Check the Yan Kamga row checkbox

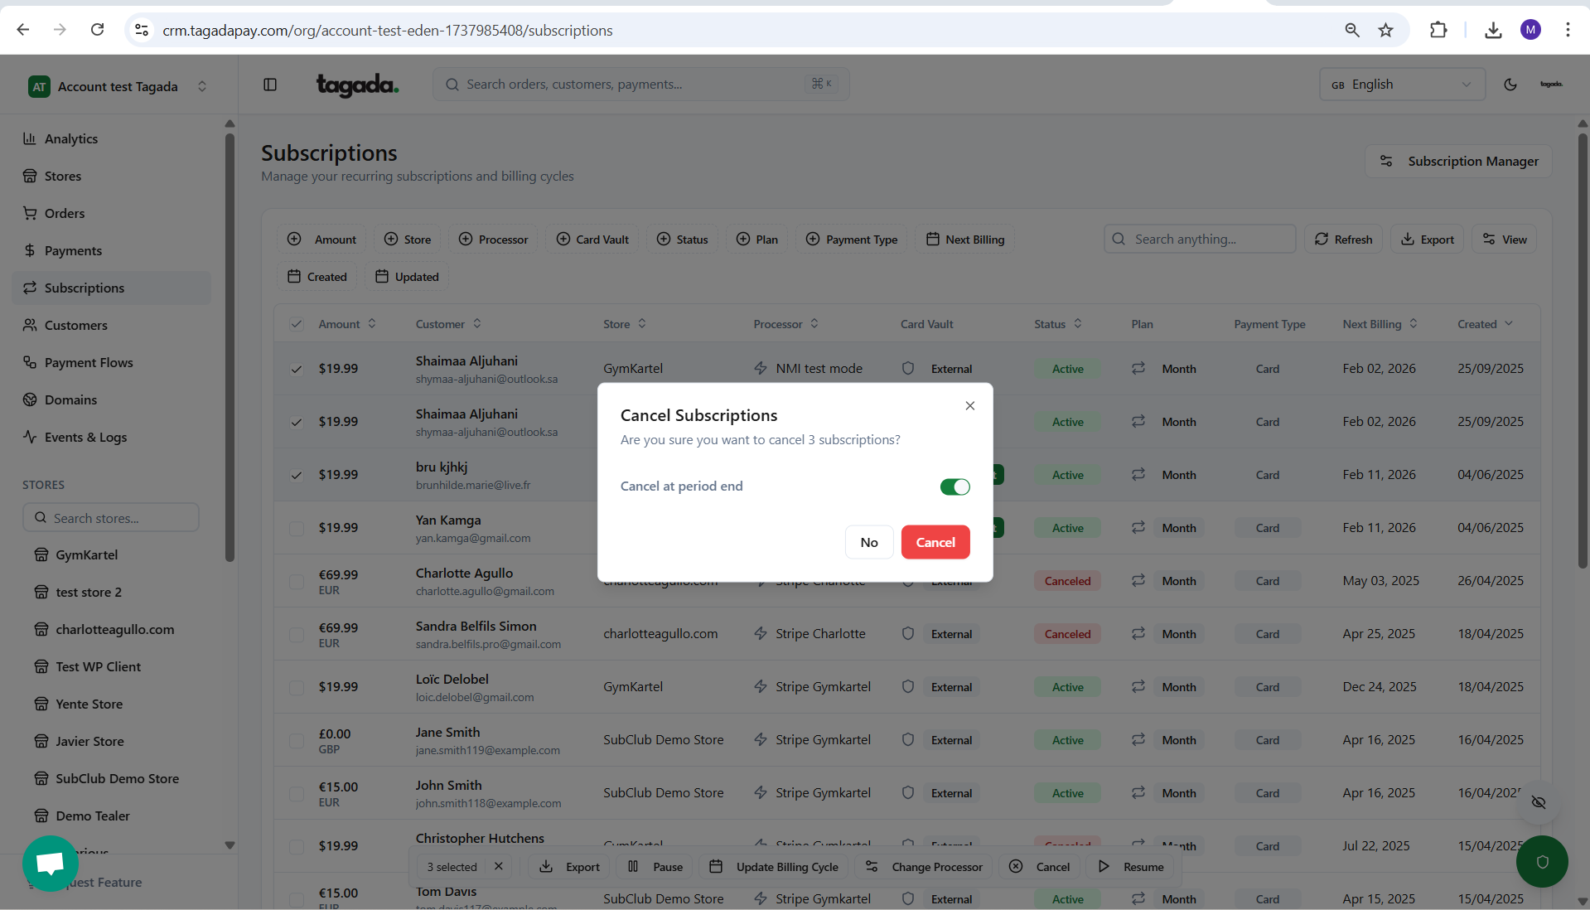pos(296,528)
